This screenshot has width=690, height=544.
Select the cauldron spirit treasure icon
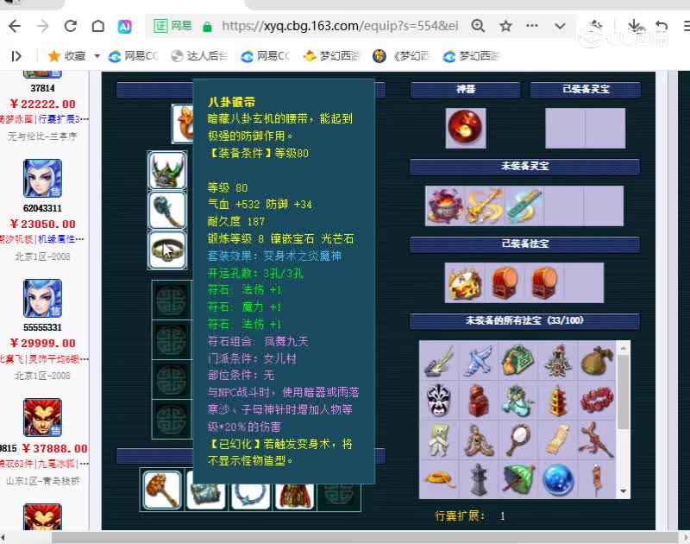pyautogui.click(x=445, y=206)
